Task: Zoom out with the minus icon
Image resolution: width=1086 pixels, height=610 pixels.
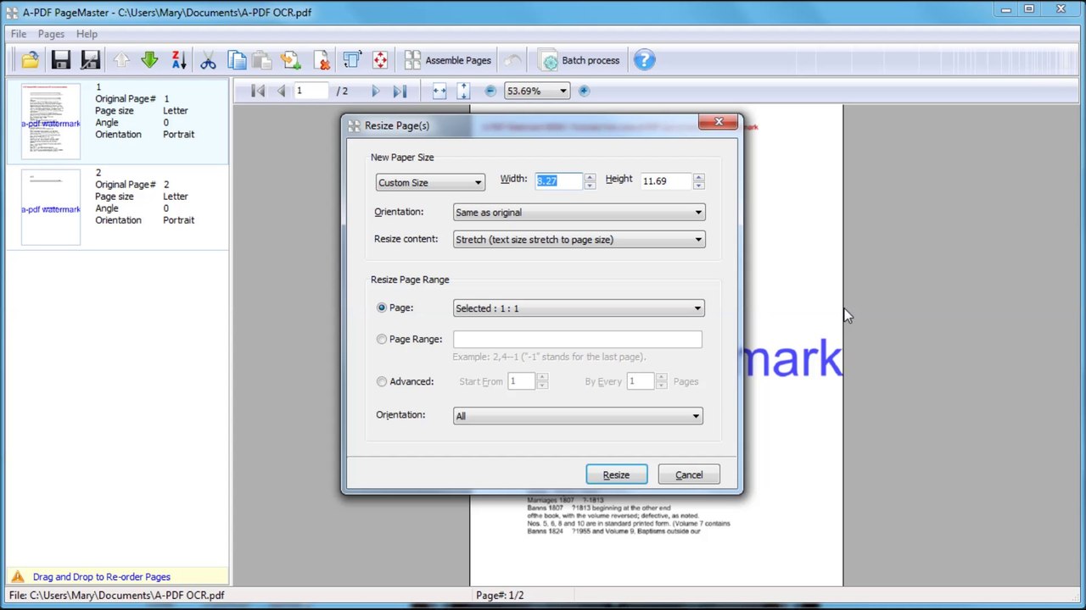Action: click(490, 91)
